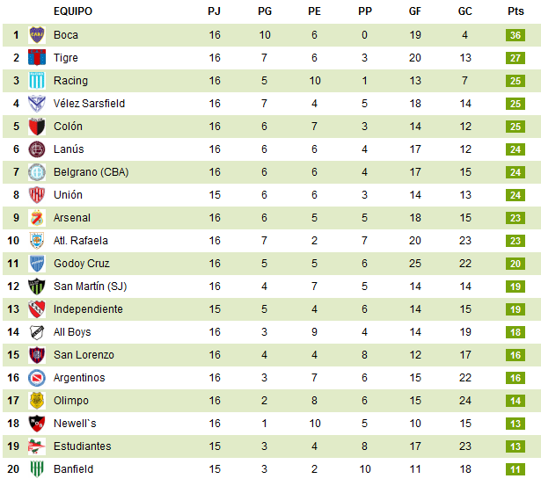Click the Boca Juniors team crest
This screenshot has width=541, height=486.
[x=37, y=35]
